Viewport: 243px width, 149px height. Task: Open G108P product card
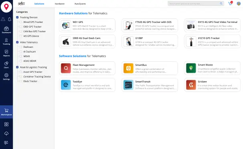(150, 41)
